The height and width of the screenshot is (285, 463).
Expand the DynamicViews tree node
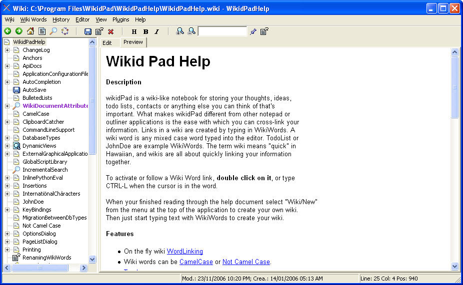[x=7, y=146]
